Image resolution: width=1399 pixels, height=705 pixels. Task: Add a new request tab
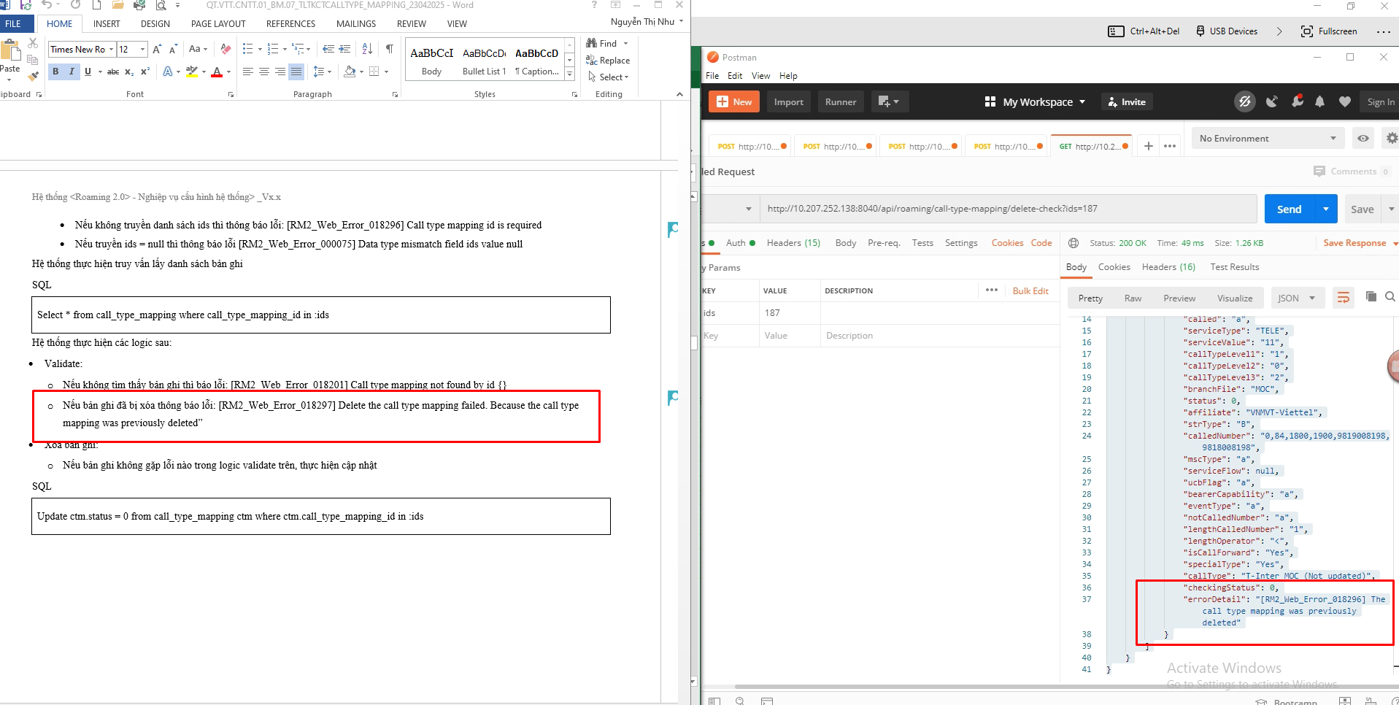[x=1148, y=146]
